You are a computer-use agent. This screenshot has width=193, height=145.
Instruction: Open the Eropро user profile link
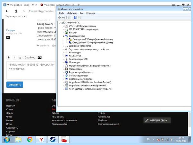click(11, 30)
